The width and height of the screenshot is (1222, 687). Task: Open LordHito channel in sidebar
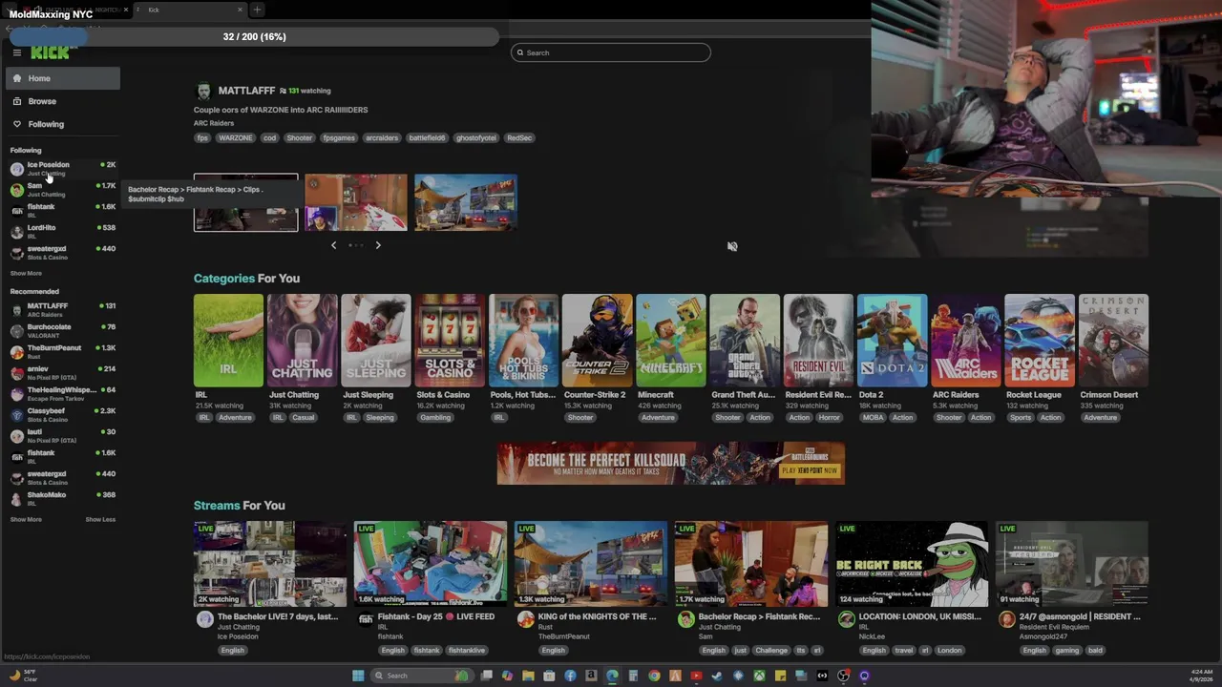click(x=63, y=232)
